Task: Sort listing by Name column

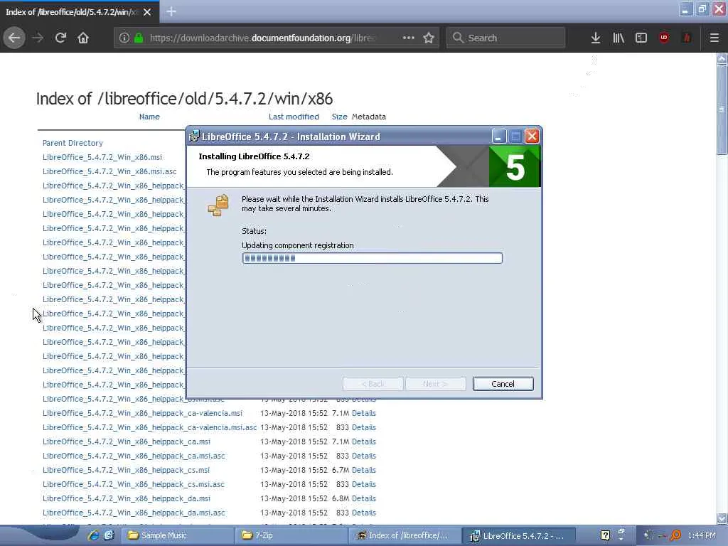Action: tap(149, 117)
